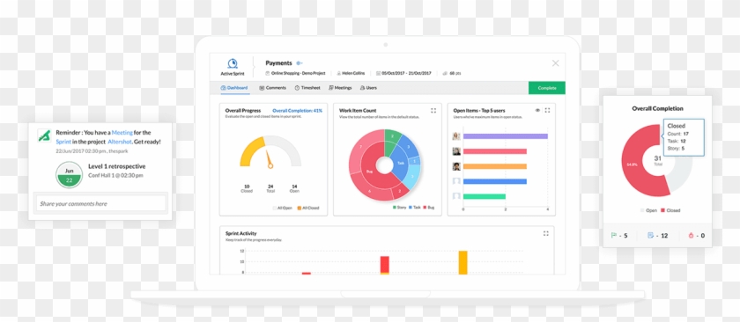Click the calendar icon before sprint dates
This screenshot has width=740, height=322.
[379, 74]
